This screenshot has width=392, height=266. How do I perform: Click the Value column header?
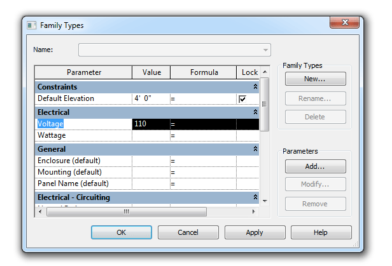coord(151,72)
